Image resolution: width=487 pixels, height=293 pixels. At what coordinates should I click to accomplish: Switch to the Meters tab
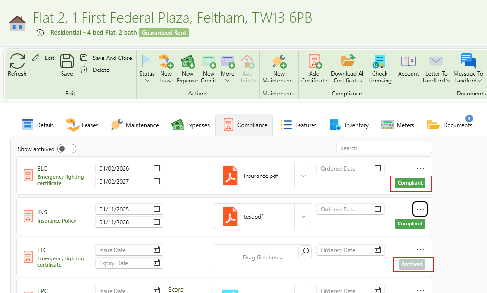click(x=398, y=125)
